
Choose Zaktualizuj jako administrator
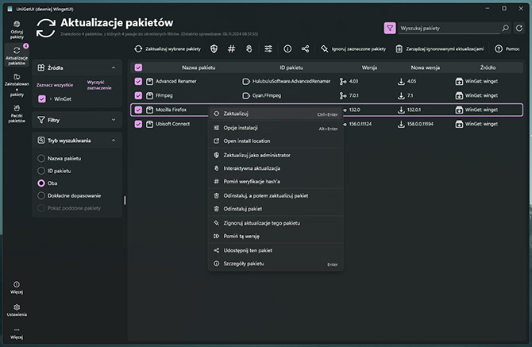coord(276,155)
